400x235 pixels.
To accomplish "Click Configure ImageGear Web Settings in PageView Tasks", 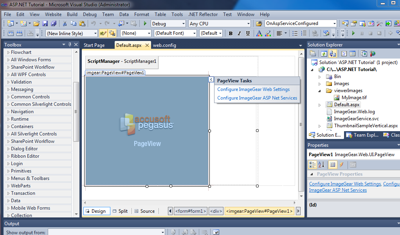I will [x=253, y=89].
